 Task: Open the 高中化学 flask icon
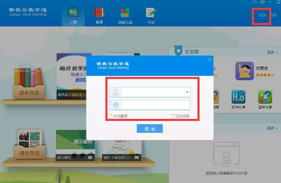coord(265,97)
